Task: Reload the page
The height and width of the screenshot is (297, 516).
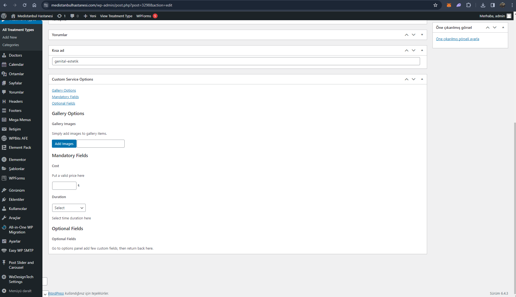Action: coord(25,5)
